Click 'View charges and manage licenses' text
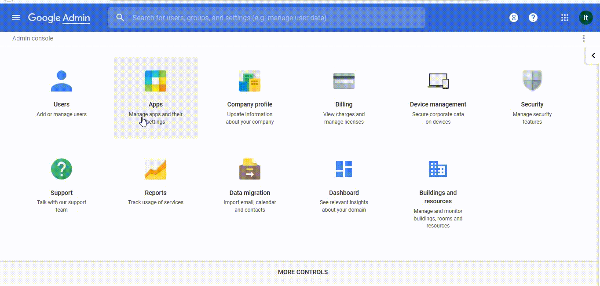The image size is (600, 286). pos(344,118)
